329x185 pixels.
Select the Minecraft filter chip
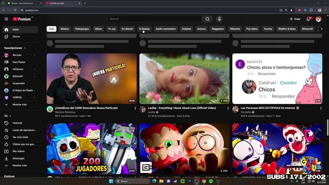pos(307,29)
